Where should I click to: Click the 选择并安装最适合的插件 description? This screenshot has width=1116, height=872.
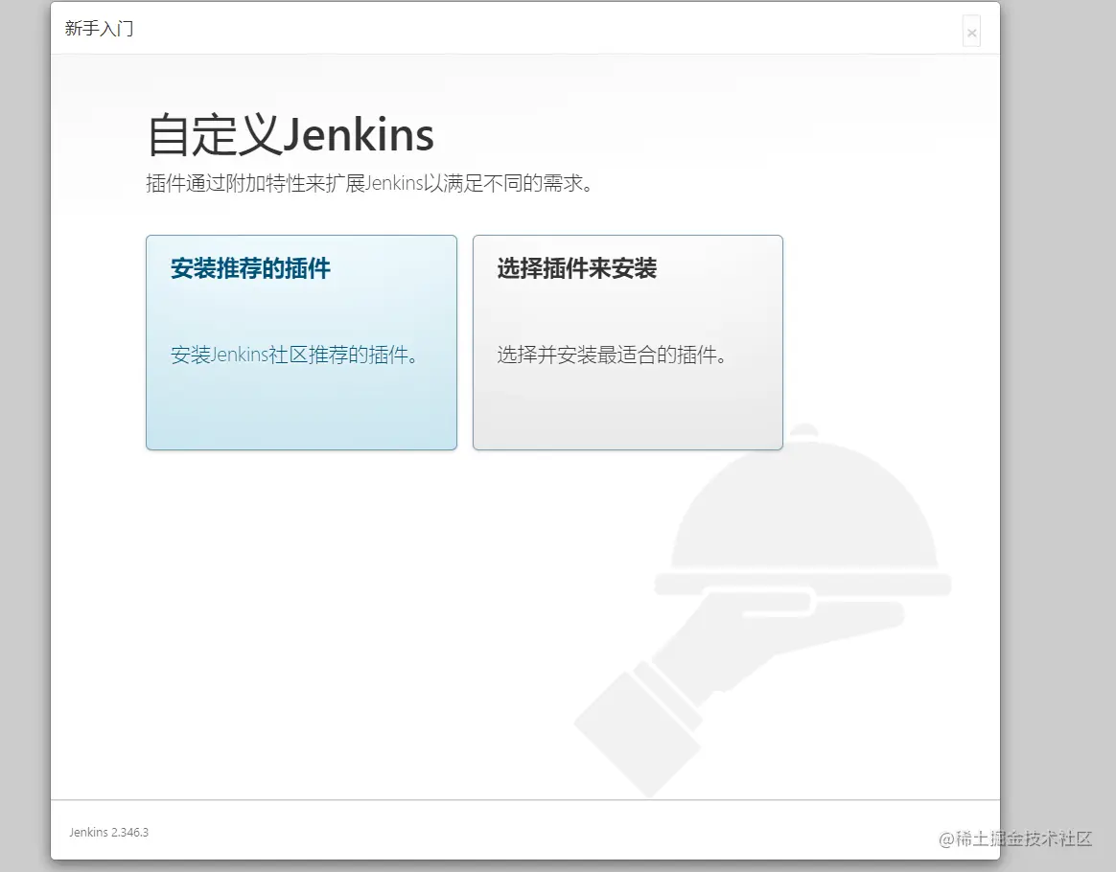[x=612, y=355]
